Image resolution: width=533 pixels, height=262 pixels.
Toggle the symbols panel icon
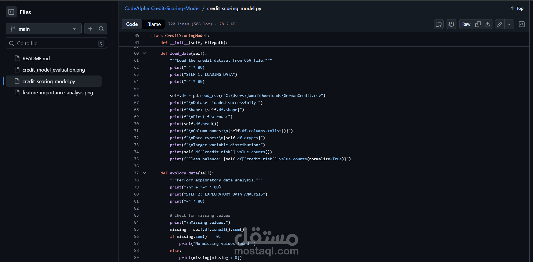(522, 24)
